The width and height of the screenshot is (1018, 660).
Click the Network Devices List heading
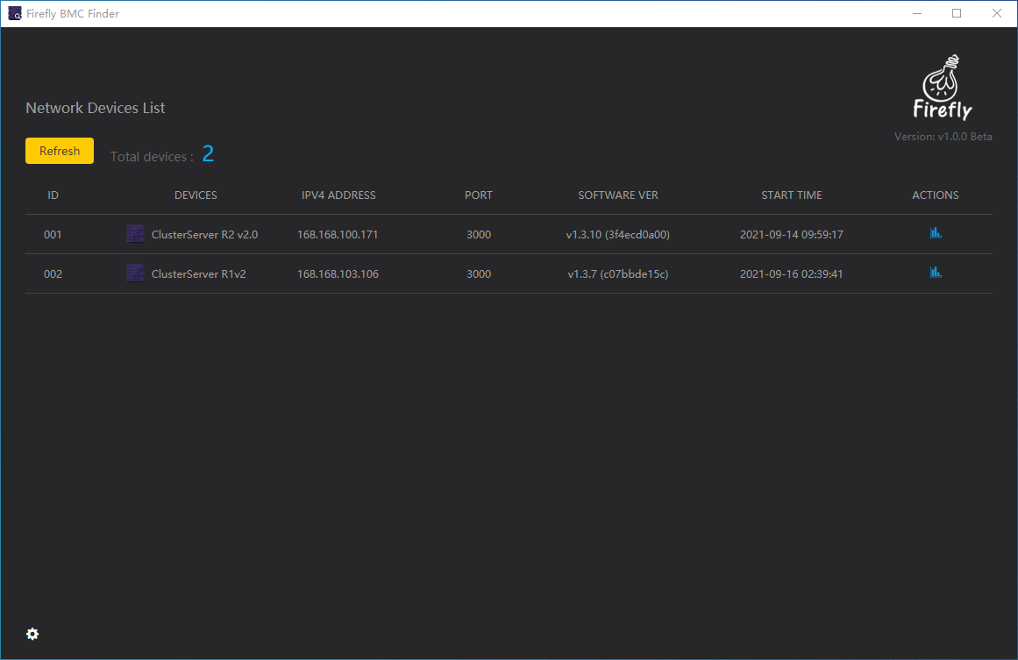[x=96, y=108]
